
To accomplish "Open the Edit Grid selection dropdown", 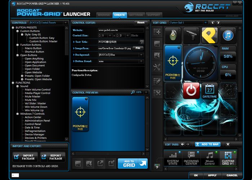I will click(205, 23).
